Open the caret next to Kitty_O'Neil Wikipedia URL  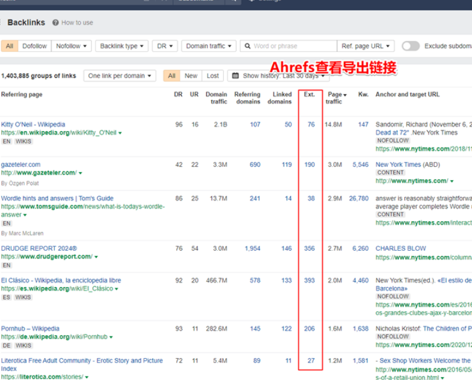click(120, 133)
